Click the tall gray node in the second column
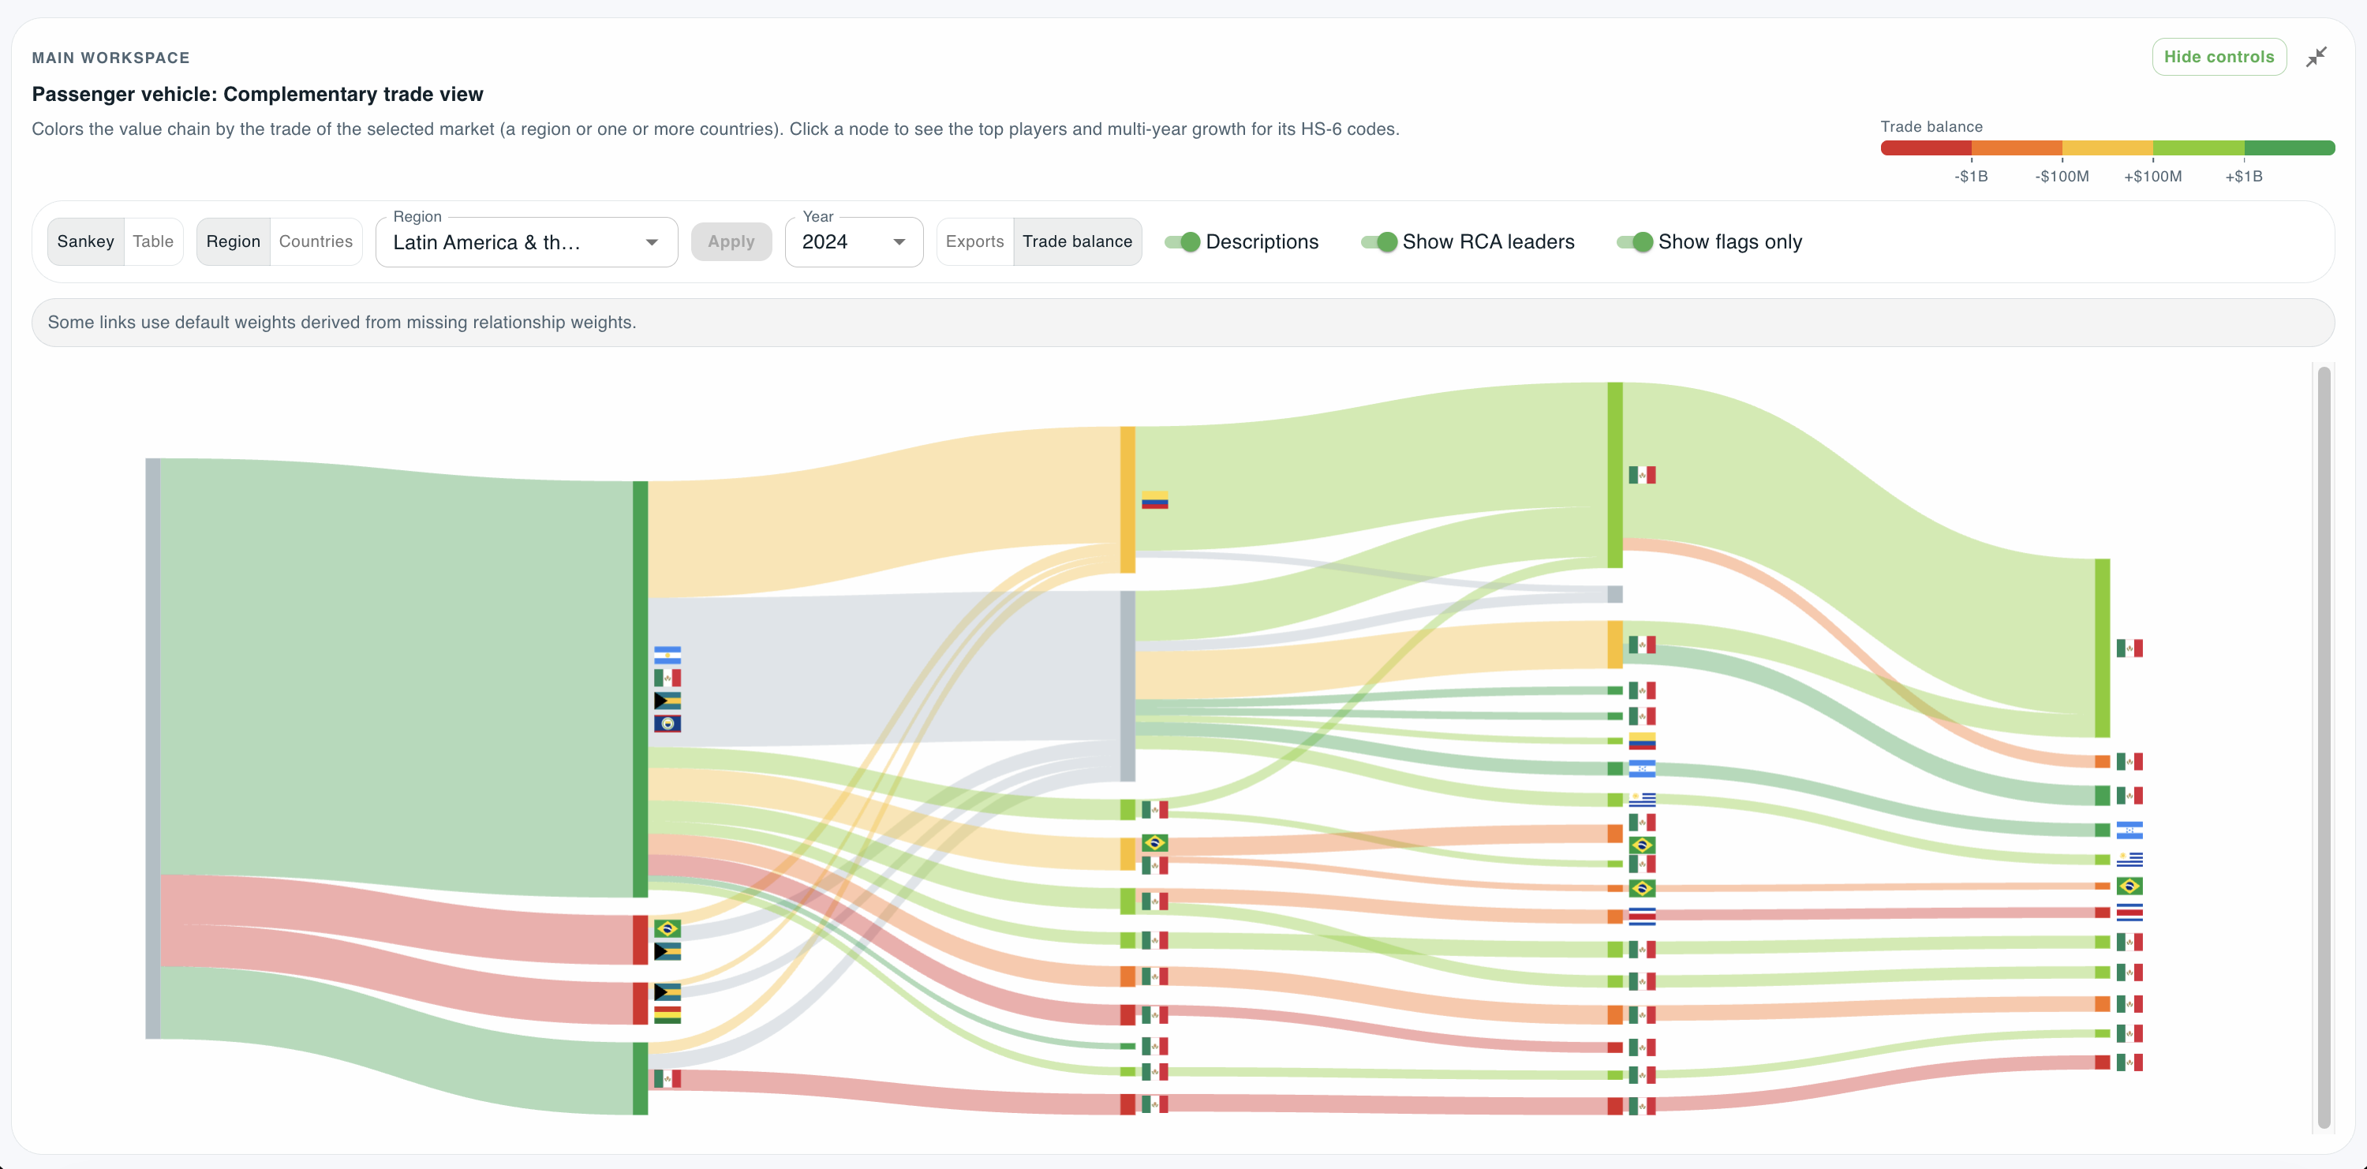2367x1169 pixels. [x=1127, y=686]
